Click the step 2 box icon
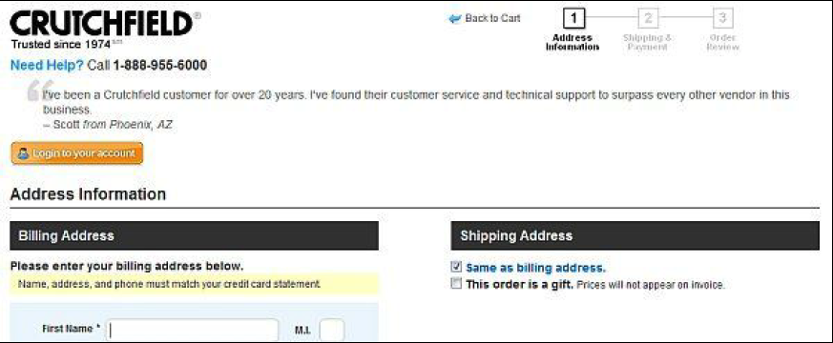Viewport: 833px width, 343px height. [x=648, y=18]
